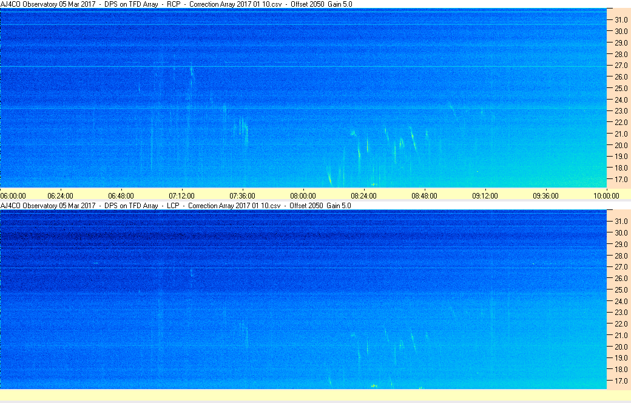The image size is (631, 403).
Task: Select the 07:12:00 time axis label
Action: tap(181, 195)
